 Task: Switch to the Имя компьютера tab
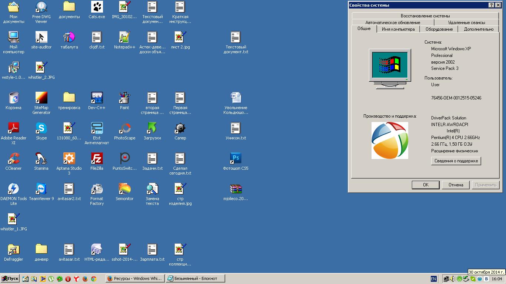(x=398, y=29)
